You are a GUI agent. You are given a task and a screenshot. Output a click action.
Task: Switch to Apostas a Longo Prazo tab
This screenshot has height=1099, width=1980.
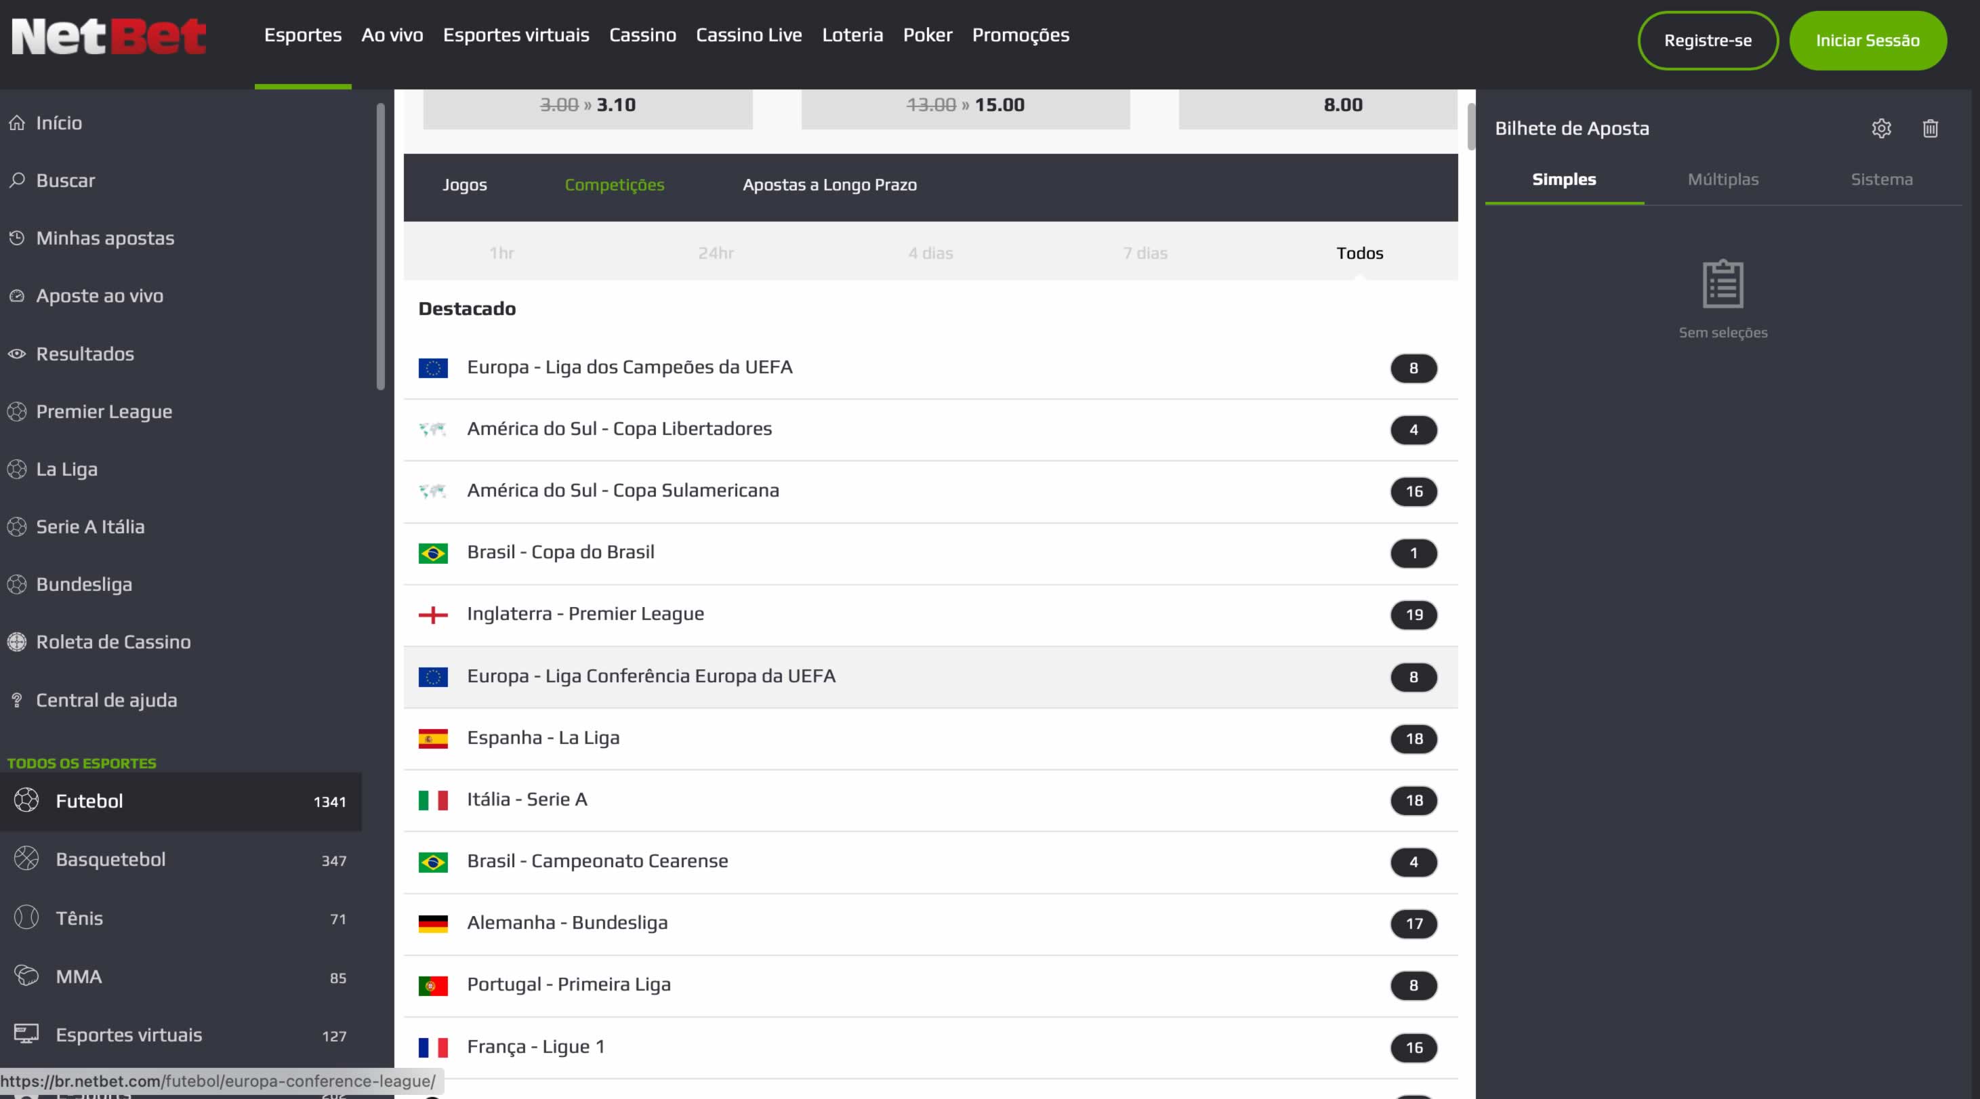coord(829,184)
